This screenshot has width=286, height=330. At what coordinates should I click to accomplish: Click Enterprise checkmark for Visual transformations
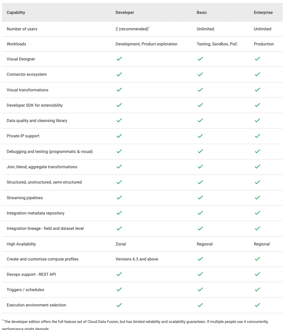pyautogui.click(x=257, y=90)
